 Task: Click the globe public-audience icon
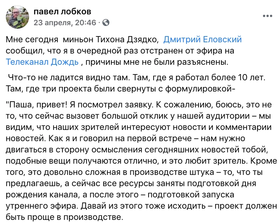tap(105, 22)
